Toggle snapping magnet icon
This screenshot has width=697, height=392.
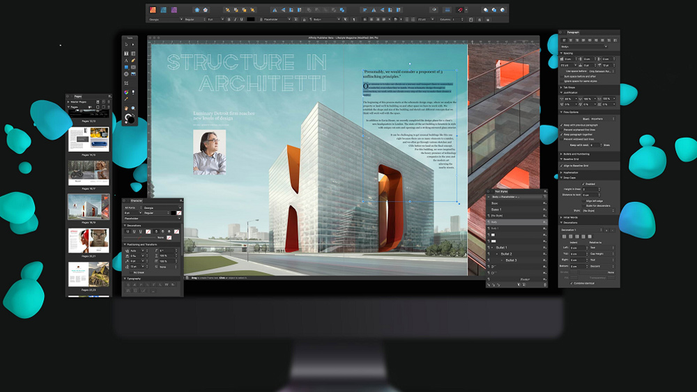460,10
